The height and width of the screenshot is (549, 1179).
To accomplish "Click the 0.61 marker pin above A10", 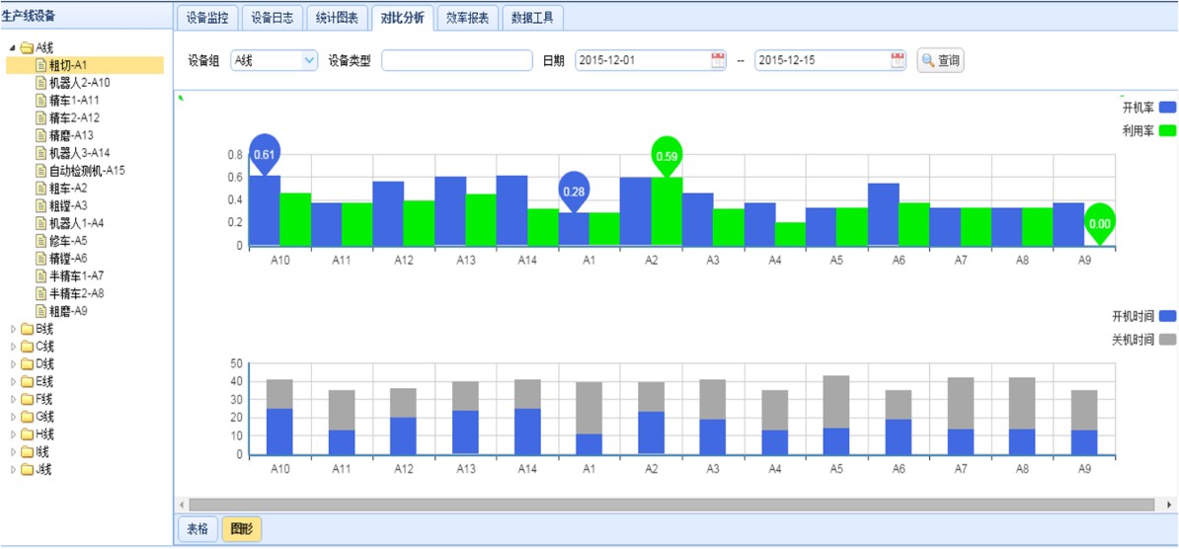I will (264, 154).
